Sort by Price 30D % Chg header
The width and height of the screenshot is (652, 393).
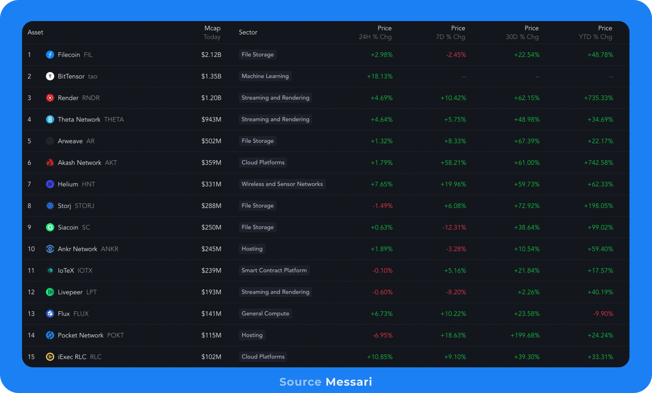tap(522, 33)
